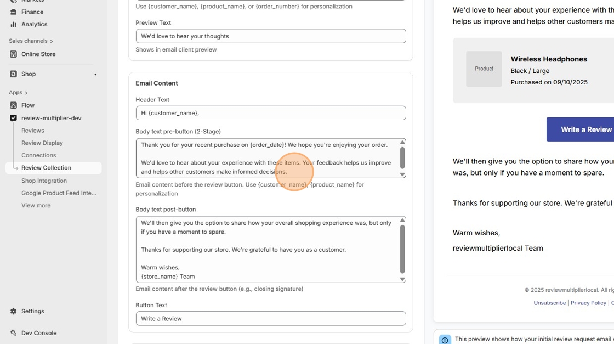
Task: Open Analytics in the sidebar
Action: (34, 24)
